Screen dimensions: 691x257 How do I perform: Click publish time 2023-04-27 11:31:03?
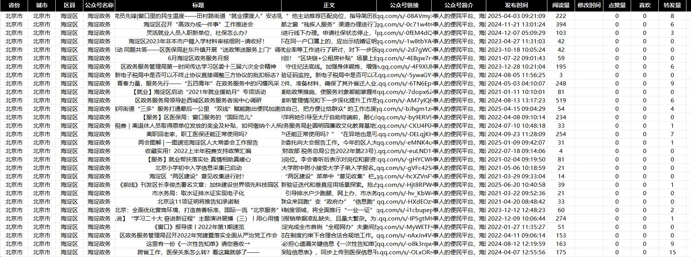pos(517,41)
